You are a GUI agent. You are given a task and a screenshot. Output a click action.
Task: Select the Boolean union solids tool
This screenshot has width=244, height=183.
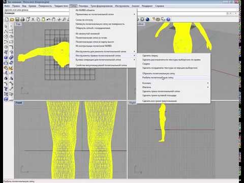pos(11,57)
